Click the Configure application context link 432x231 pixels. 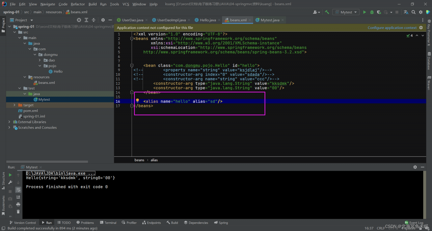coord(392,28)
